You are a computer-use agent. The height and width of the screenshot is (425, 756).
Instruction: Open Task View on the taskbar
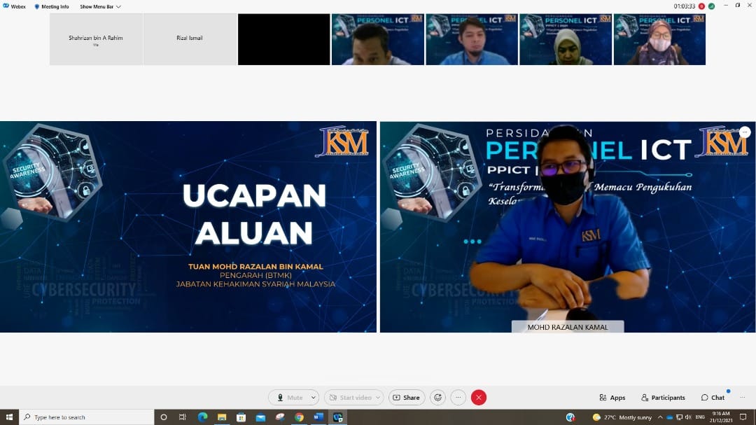182,417
